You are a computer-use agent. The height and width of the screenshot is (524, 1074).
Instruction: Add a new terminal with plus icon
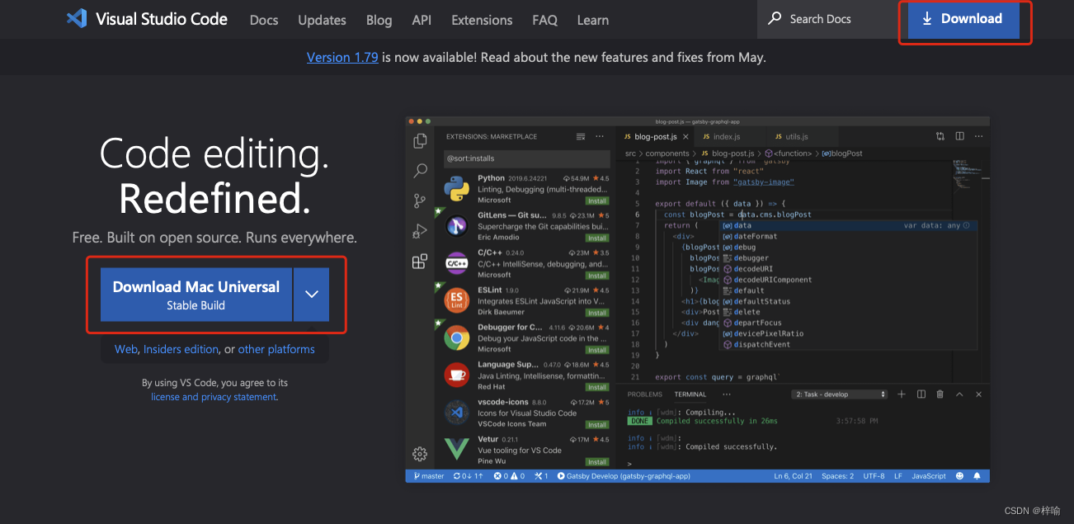click(x=902, y=394)
